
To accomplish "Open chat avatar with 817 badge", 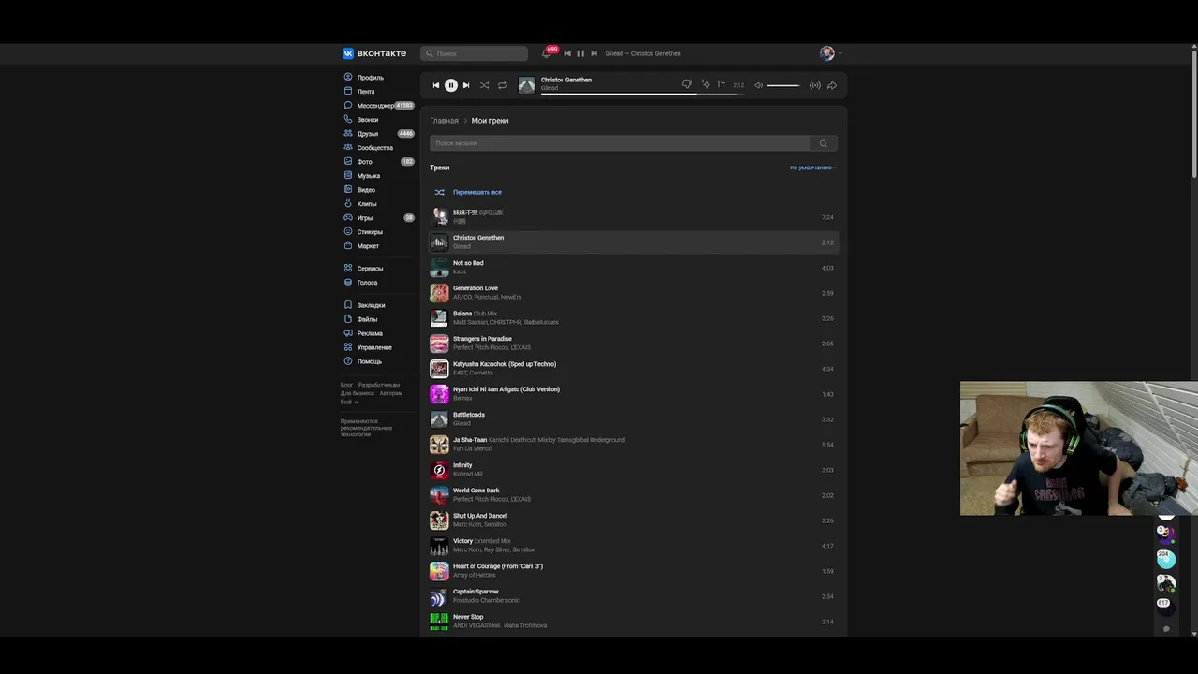I will (1165, 606).
